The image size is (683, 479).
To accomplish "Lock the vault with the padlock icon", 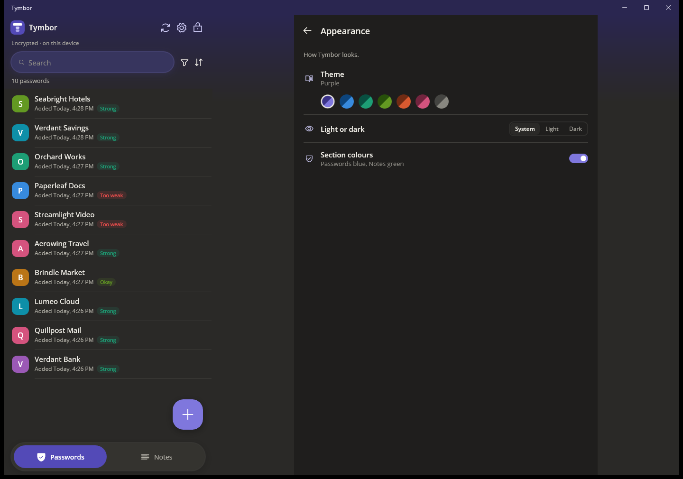I will coord(198,28).
